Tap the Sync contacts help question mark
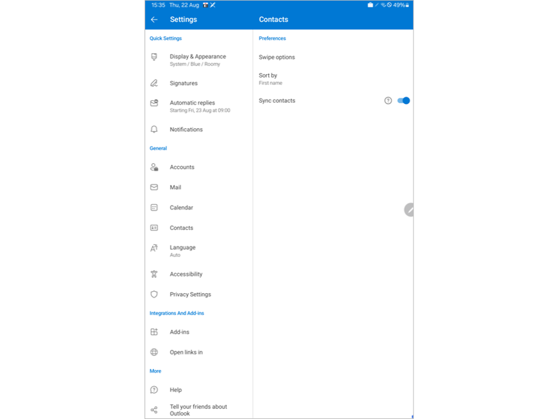This screenshot has height=419, width=559. (x=387, y=100)
